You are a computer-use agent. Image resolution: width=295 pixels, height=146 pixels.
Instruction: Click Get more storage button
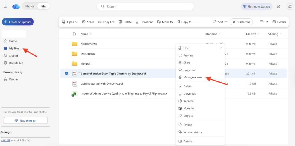coord(257,6)
